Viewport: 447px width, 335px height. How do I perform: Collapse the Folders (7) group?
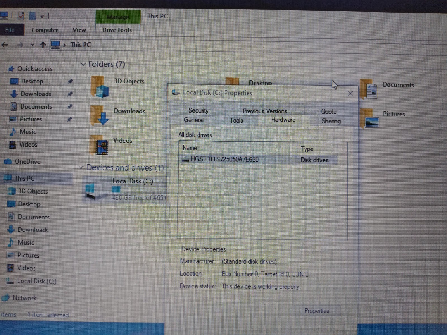(83, 64)
